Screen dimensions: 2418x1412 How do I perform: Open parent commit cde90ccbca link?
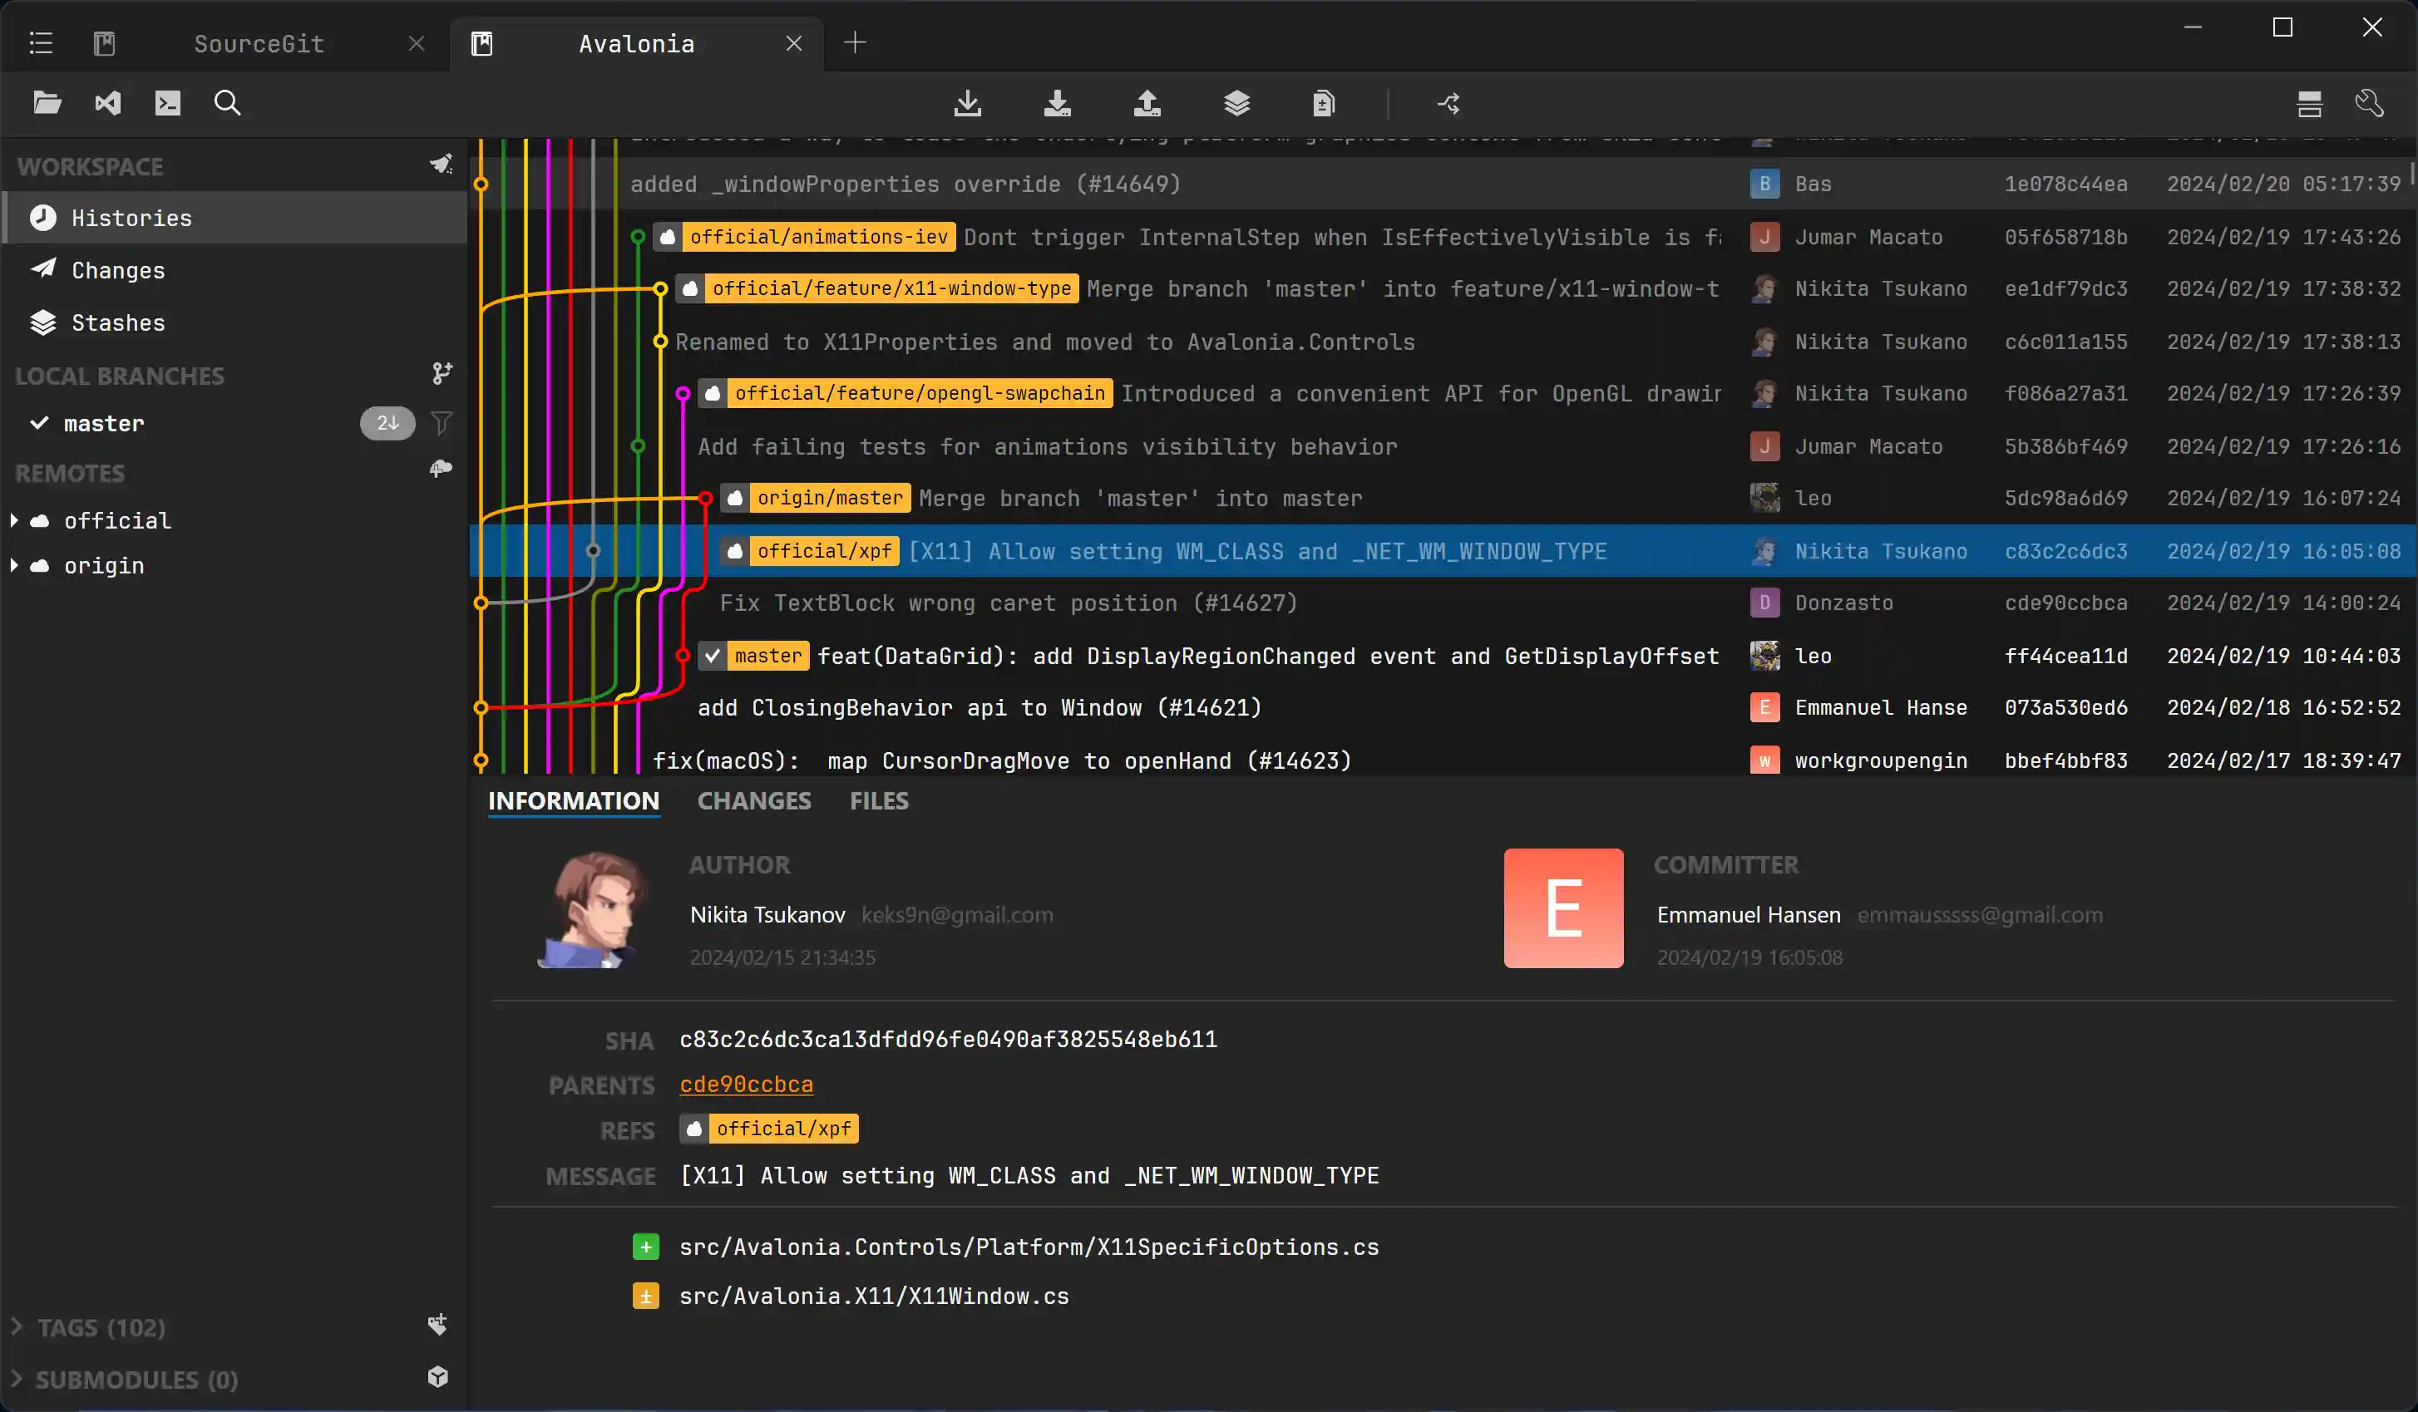[746, 1084]
